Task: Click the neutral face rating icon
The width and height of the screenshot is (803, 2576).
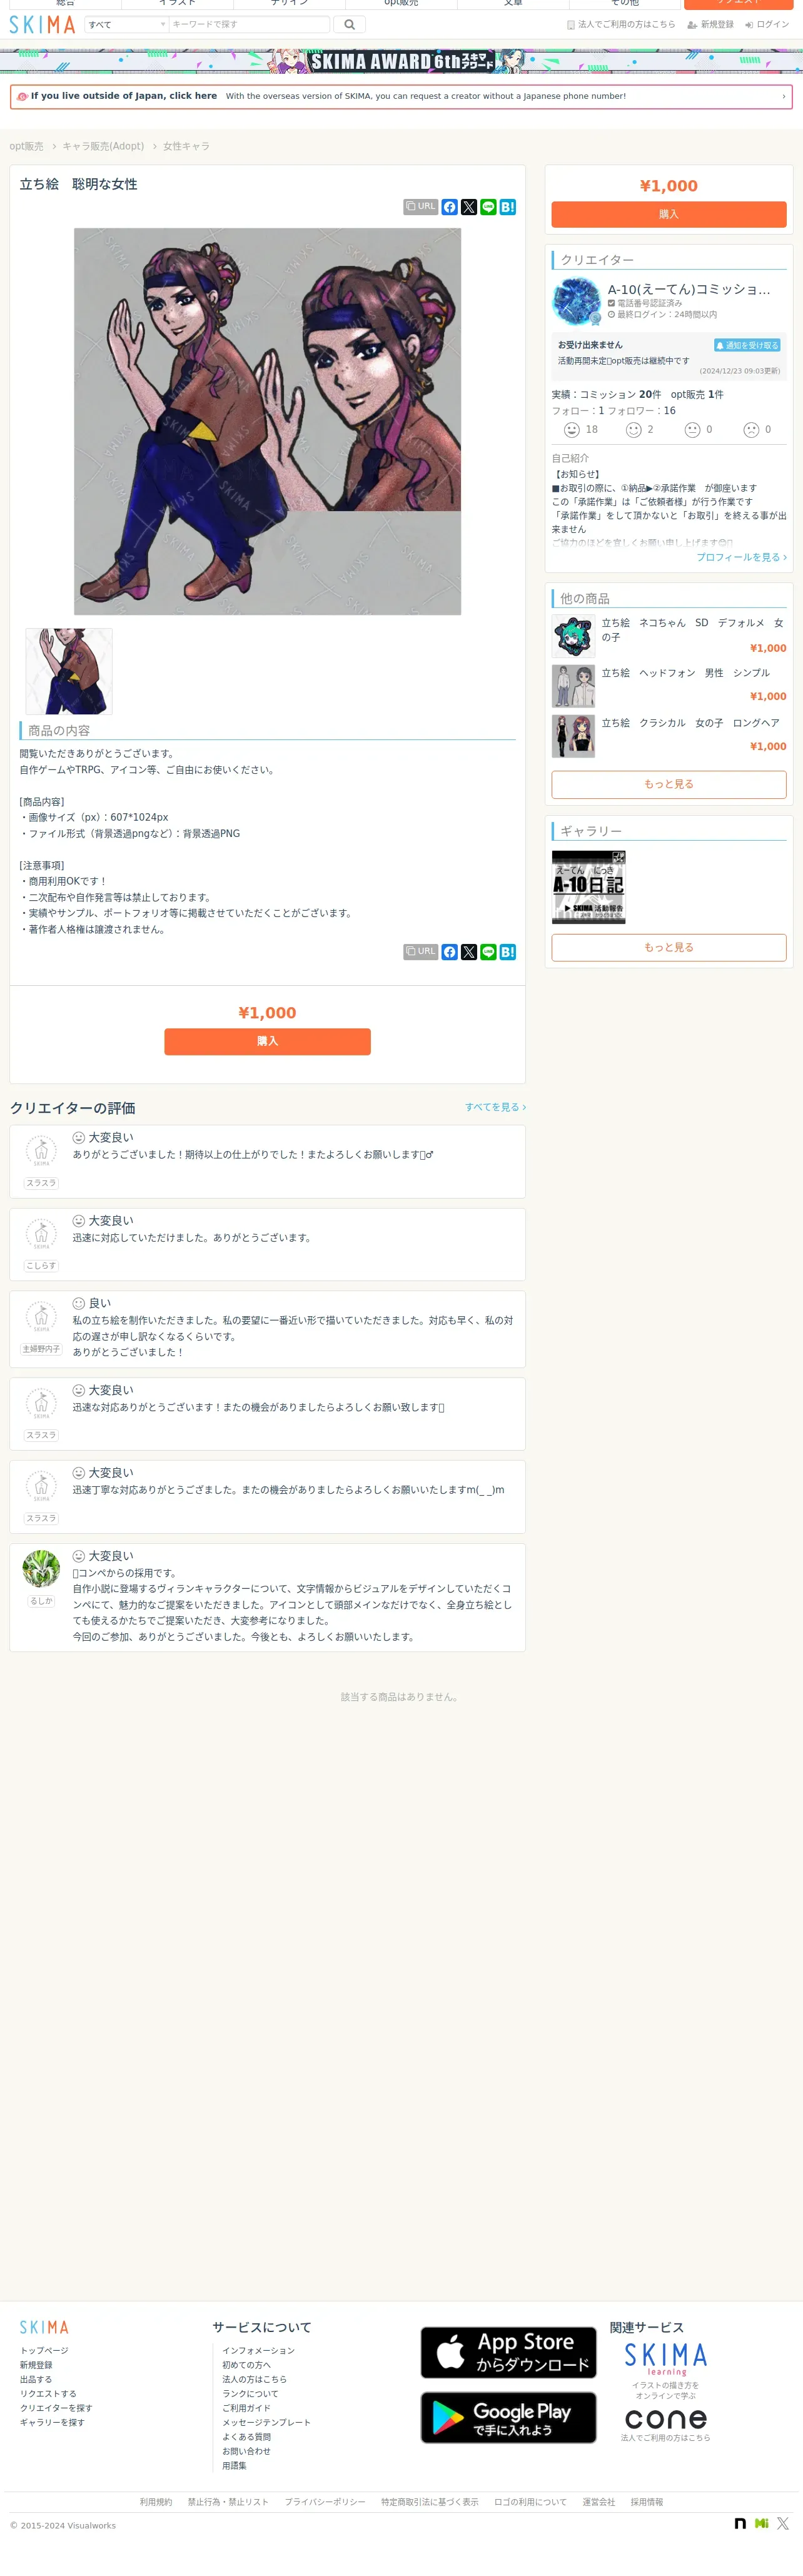Action: point(692,430)
